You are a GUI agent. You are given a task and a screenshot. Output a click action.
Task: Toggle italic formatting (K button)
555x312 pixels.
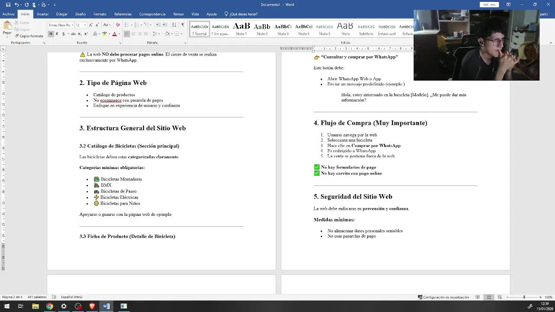pos(57,34)
